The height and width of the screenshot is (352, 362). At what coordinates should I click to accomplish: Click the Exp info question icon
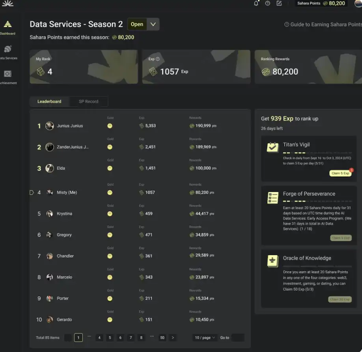coord(158,59)
